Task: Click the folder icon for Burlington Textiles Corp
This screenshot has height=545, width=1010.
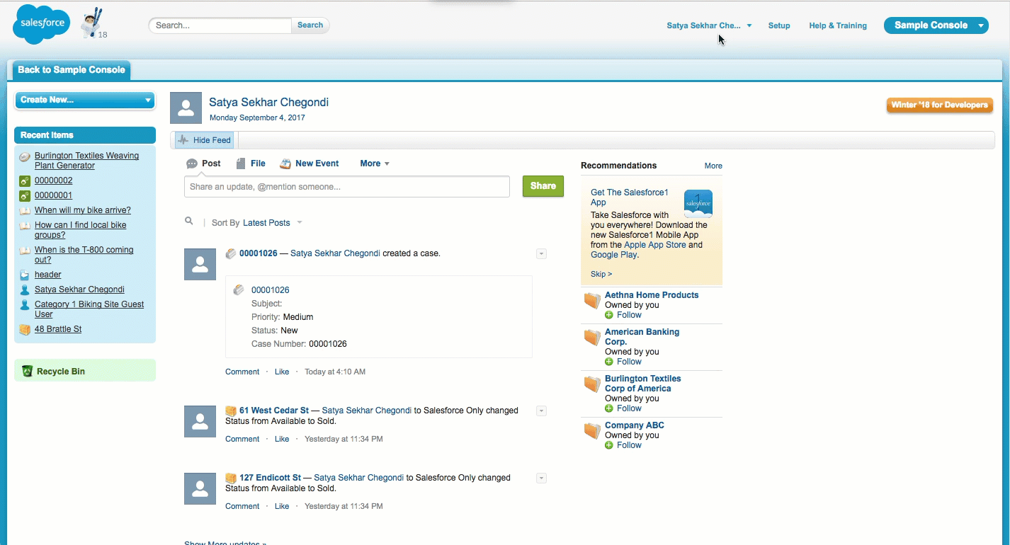Action: [x=592, y=384]
